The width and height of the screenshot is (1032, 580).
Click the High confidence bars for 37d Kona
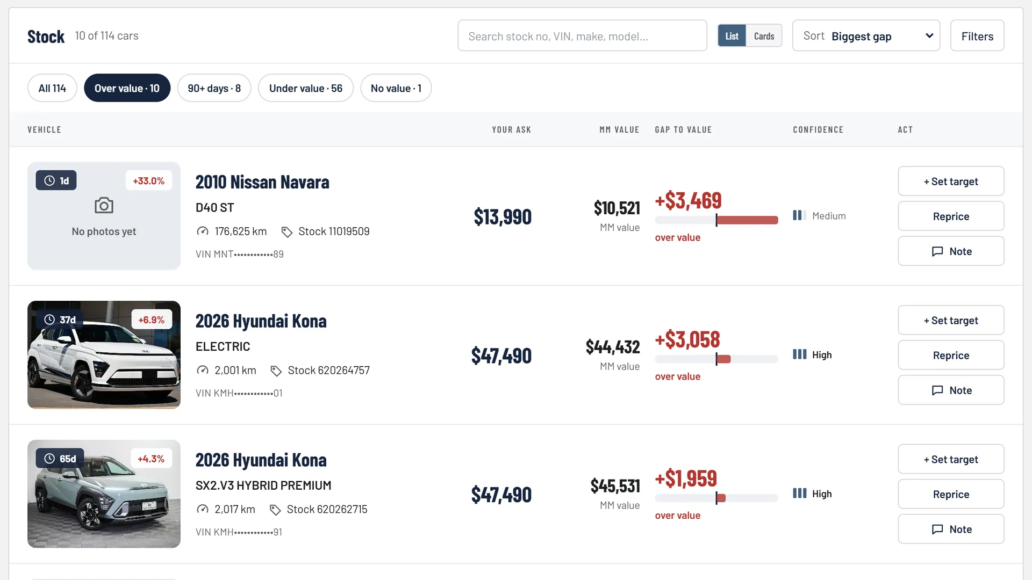(799, 354)
